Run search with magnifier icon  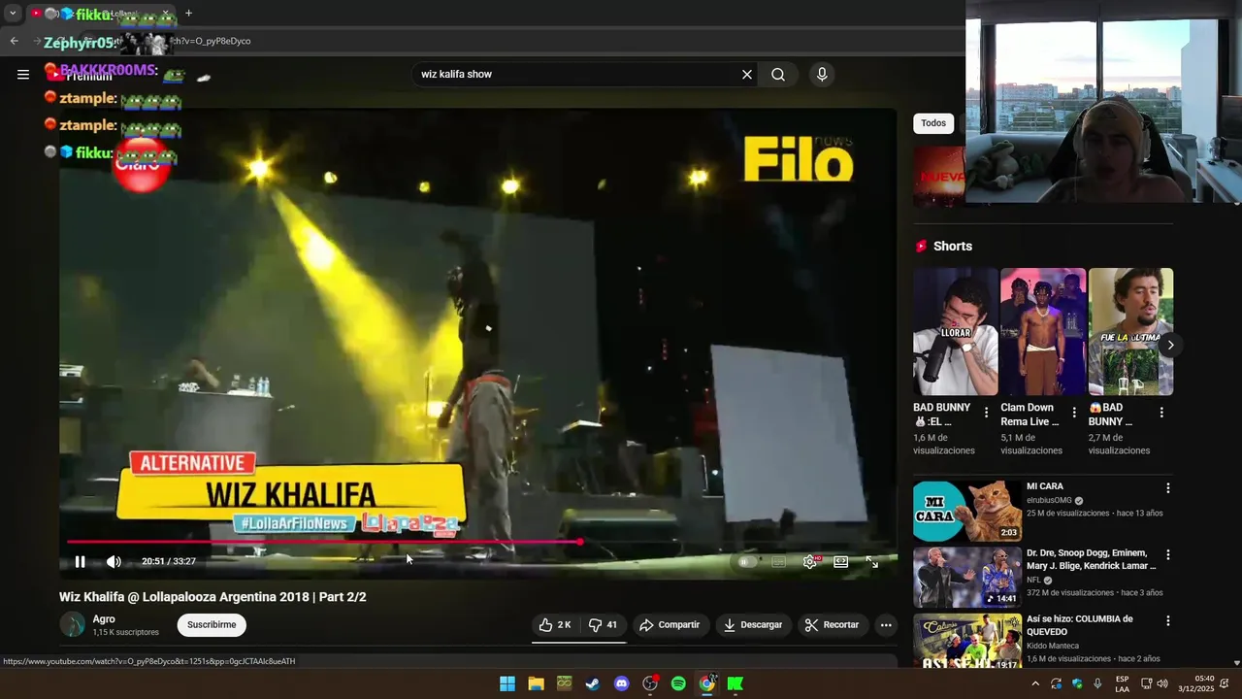pos(778,74)
